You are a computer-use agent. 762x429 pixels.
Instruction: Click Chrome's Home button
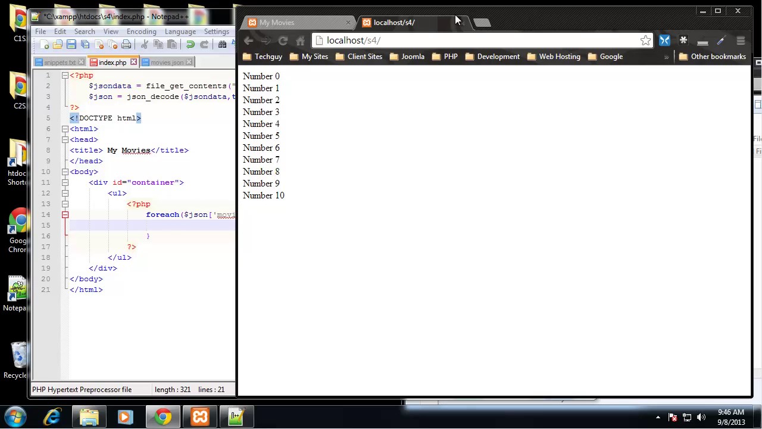(x=300, y=41)
